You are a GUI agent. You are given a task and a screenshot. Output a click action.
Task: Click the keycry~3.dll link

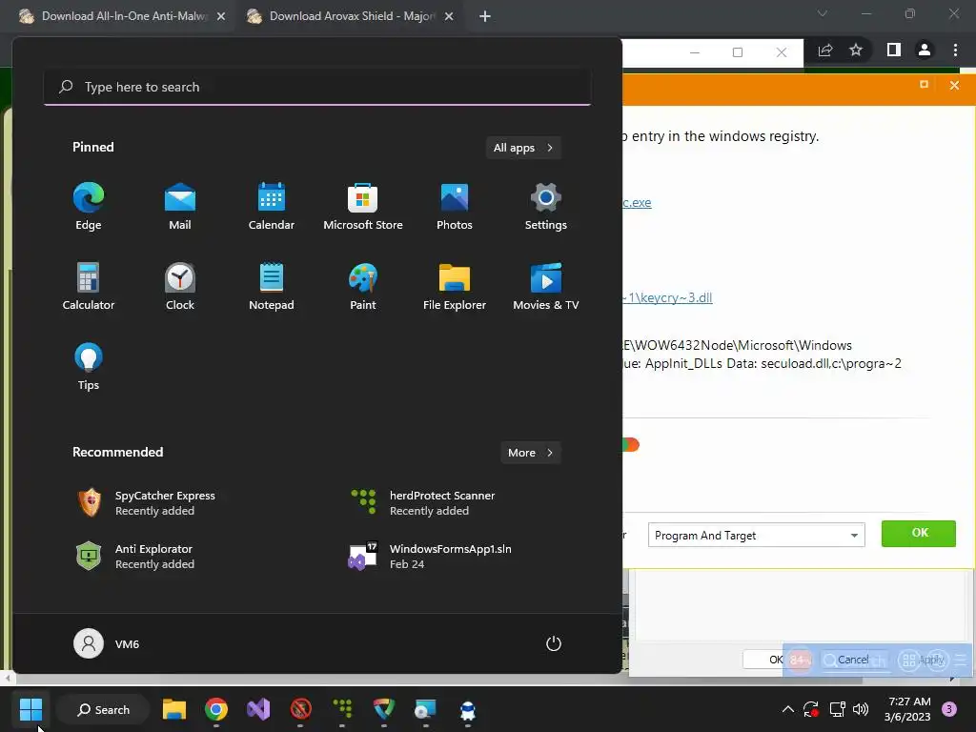pos(667,297)
